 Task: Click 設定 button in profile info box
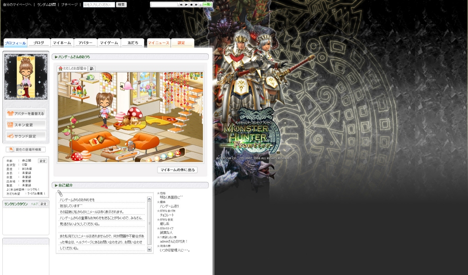pos(43,161)
